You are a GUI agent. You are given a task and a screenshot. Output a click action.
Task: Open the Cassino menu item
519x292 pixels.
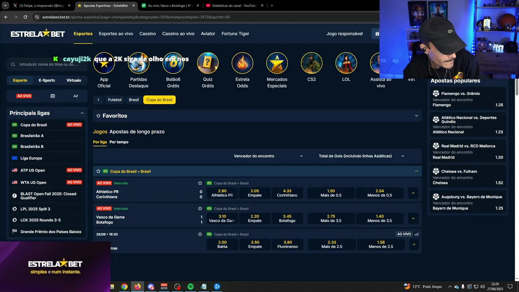(148, 34)
